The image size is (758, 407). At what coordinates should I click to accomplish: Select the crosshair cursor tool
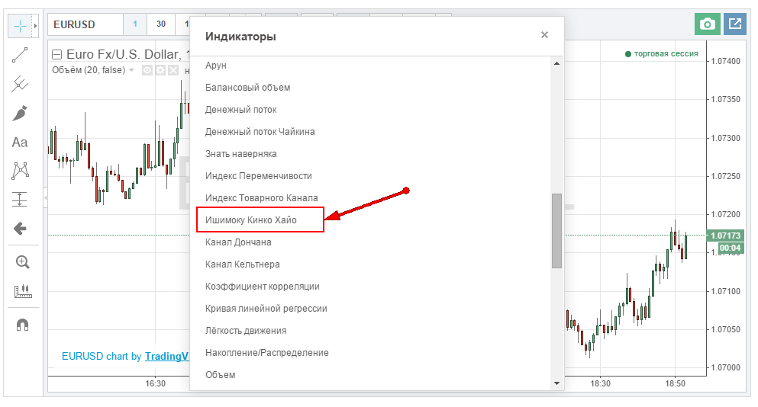coord(21,26)
